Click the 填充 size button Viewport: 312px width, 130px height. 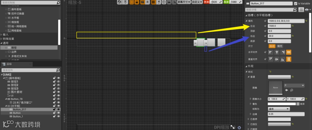[x=280, y=46]
